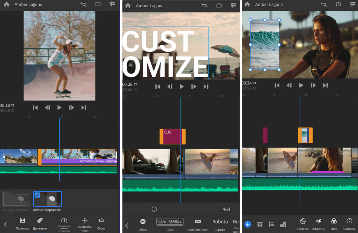
Task: Tap Сброс to reset motion
Action: pyautogui.click(x=101, y=224)
